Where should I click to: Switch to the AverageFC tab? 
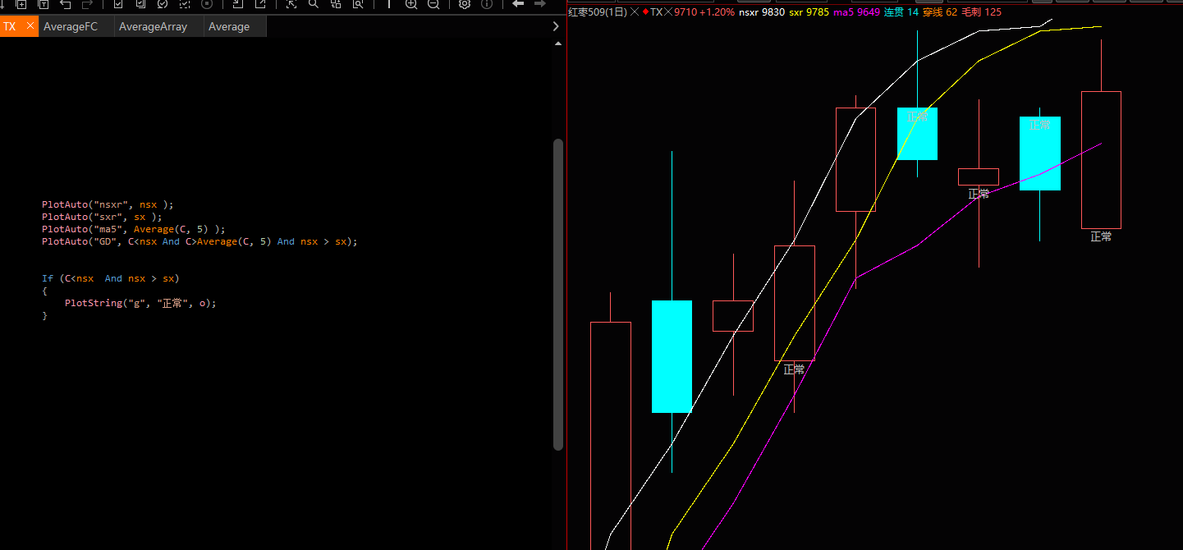click(71, 26)
